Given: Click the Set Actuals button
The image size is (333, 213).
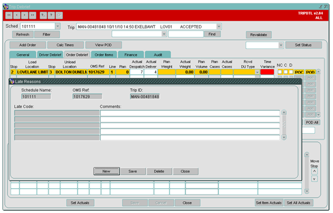Looking at the screenshot, I should [80, 203].
